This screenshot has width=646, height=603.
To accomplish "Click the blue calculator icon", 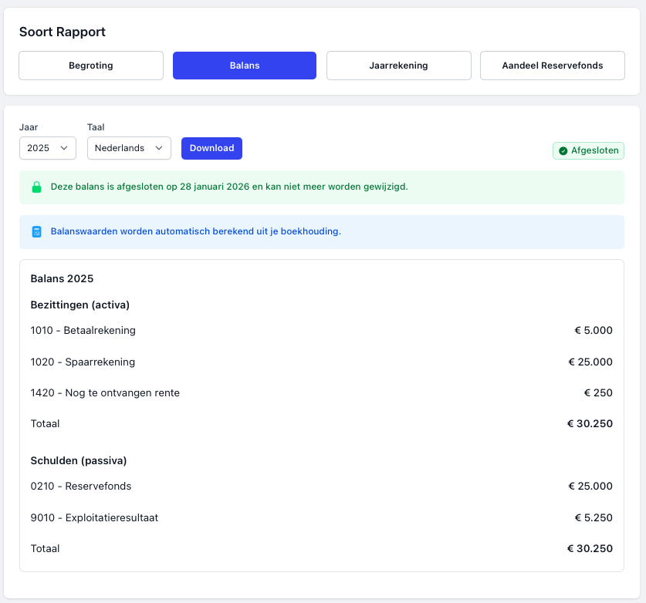I will [x=36, y=231].
